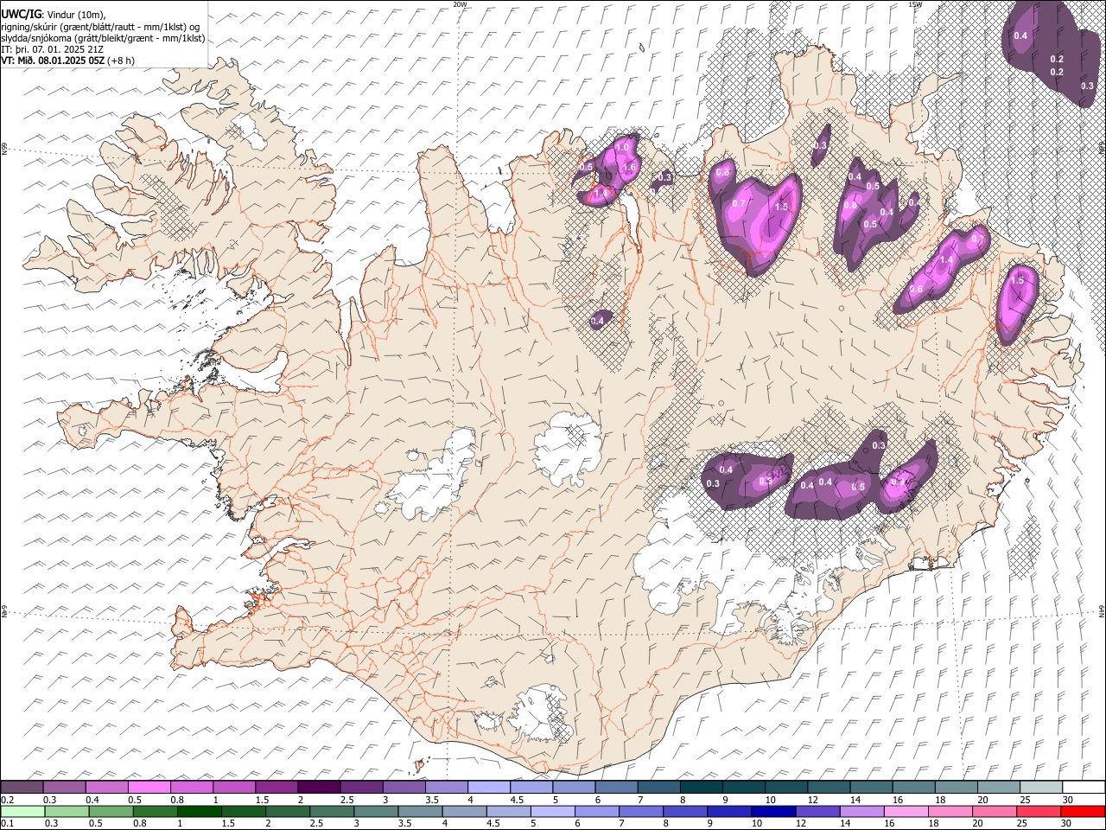The width and height of the screenshot is (1106, 830).
Task: Click the pale green 0.1 swatch in the lower legend
Action: click(x=22, y=811)
